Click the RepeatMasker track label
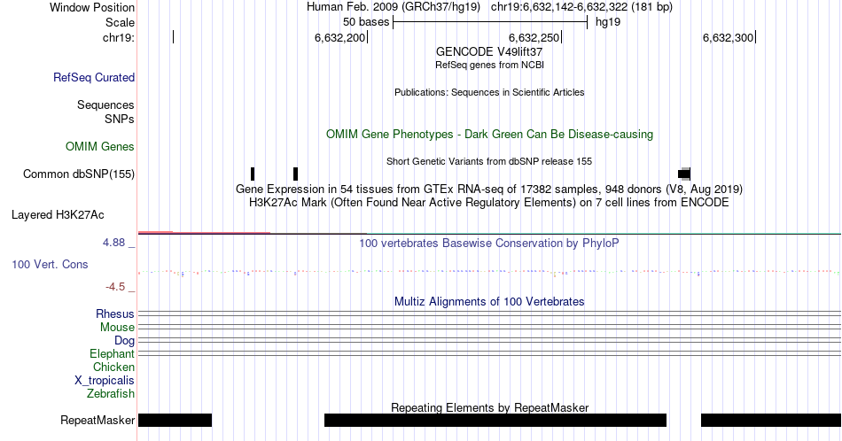The height and width of the screenshot is (441, 842). pos(97,420)
